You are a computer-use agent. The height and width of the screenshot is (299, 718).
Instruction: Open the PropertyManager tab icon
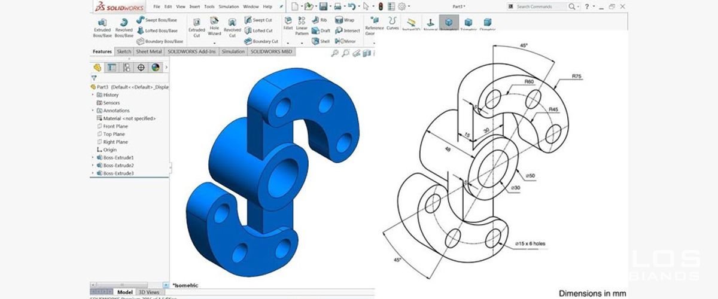coord(112,68)
